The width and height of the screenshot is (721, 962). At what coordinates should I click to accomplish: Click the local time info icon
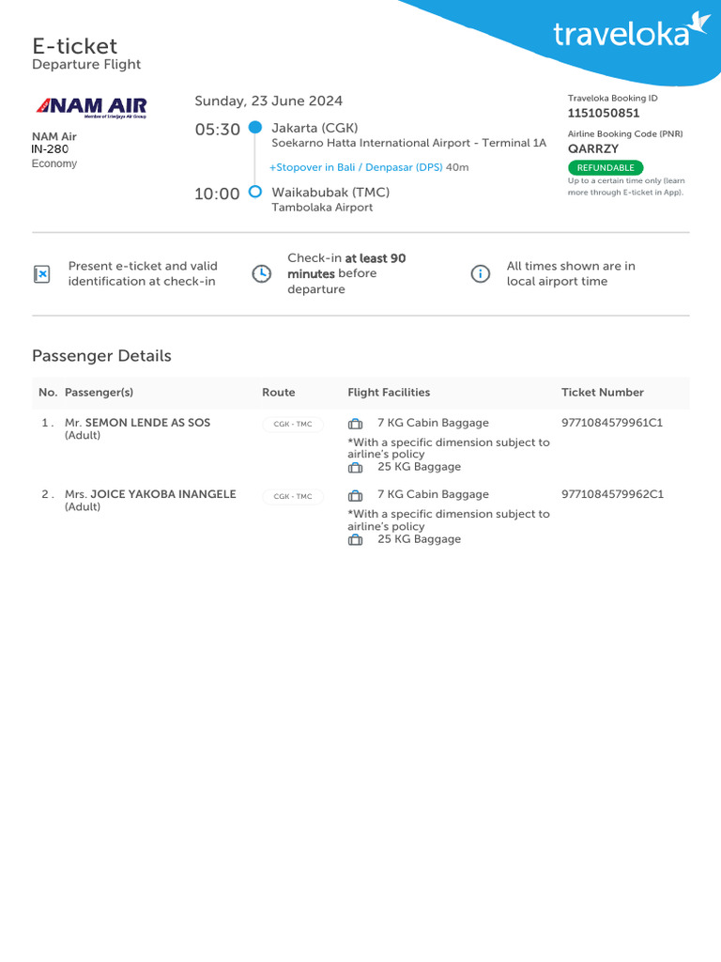[480, 273]
